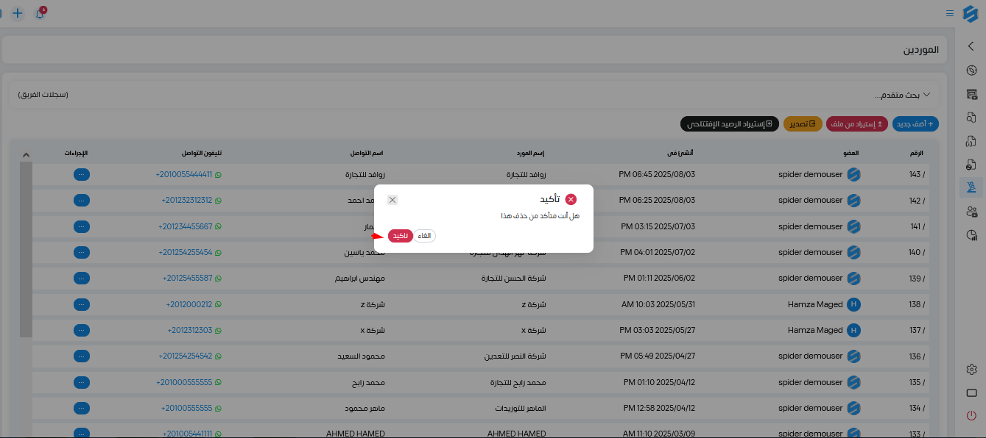Screen dimensions: 986x438
Task: Cancel deletion with the الغاء button
Action: pyautogui.click(x=424, y=236)
